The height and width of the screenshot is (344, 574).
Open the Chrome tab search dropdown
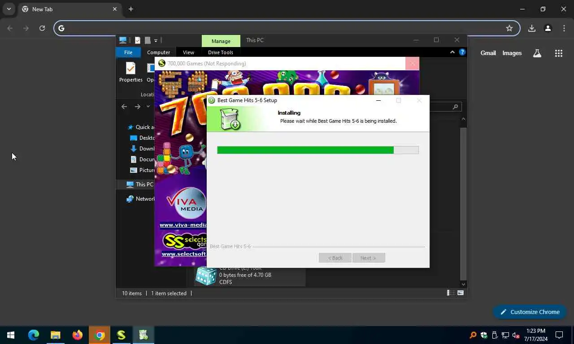[9, 9]
